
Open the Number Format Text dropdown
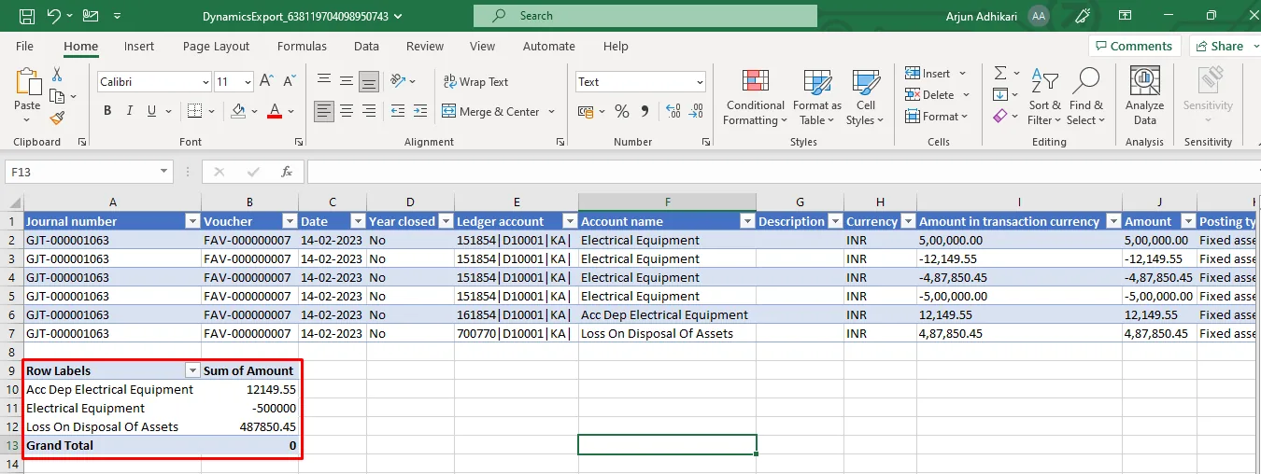[700, 82]
